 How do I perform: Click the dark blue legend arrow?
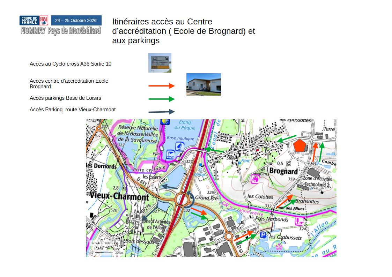pyautogui.click(x=162, y=112)
